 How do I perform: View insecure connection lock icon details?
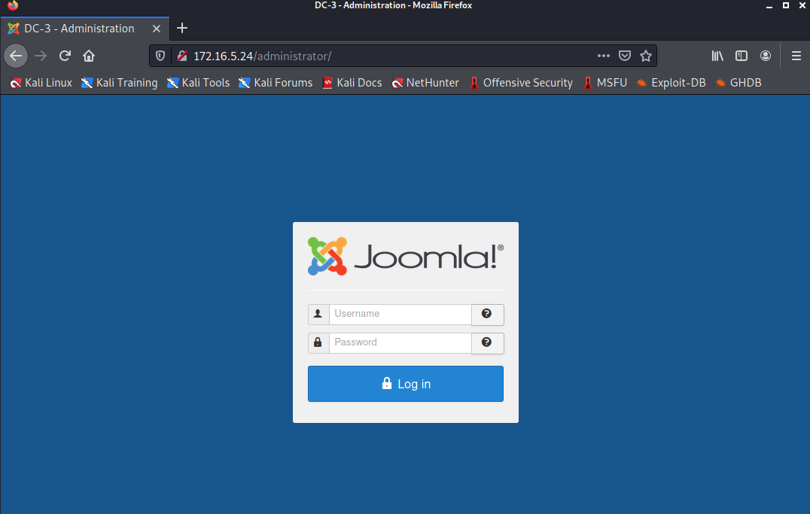pyautogui.click(x=182, y=56)
